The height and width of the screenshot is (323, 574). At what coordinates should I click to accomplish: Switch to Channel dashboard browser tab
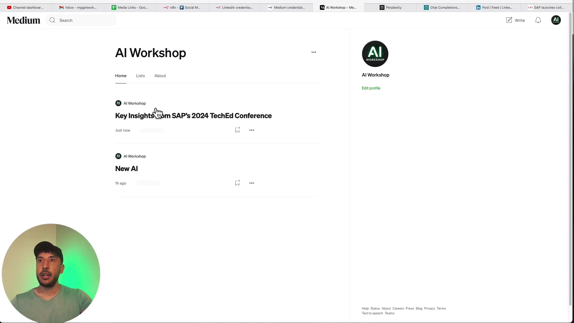[x=26, y=7]
